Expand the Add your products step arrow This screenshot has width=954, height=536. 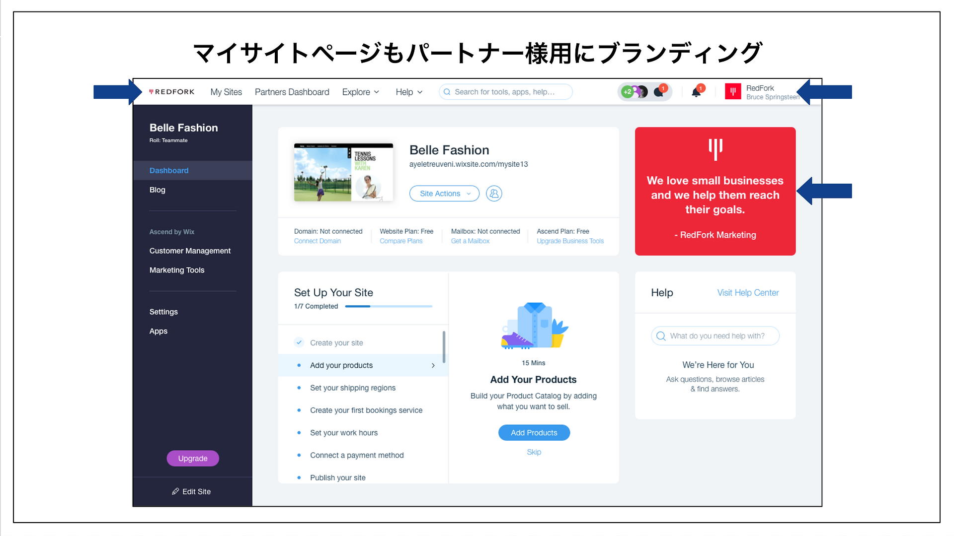pyautogui.click(x=433, y=365)
